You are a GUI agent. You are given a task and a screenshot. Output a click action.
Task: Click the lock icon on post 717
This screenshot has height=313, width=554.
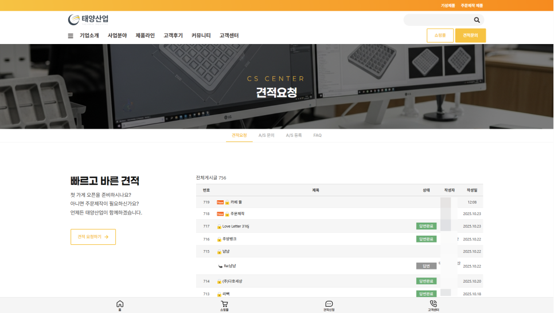pyautogui.click(x=219, y=227)
